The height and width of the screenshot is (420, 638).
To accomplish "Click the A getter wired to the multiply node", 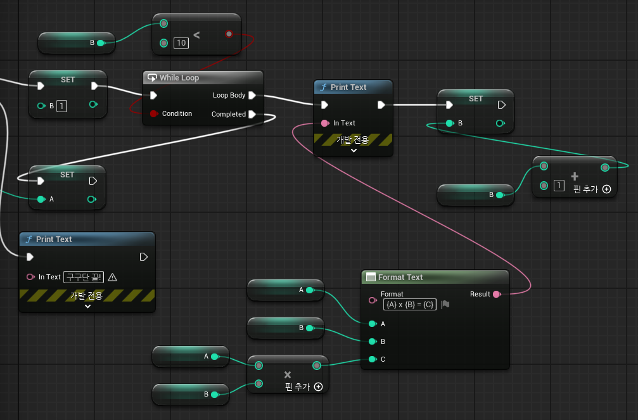I will tap(191, 357).
